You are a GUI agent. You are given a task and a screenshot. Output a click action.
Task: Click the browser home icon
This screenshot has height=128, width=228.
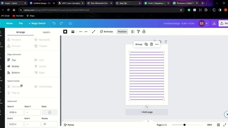pos(14,10)
